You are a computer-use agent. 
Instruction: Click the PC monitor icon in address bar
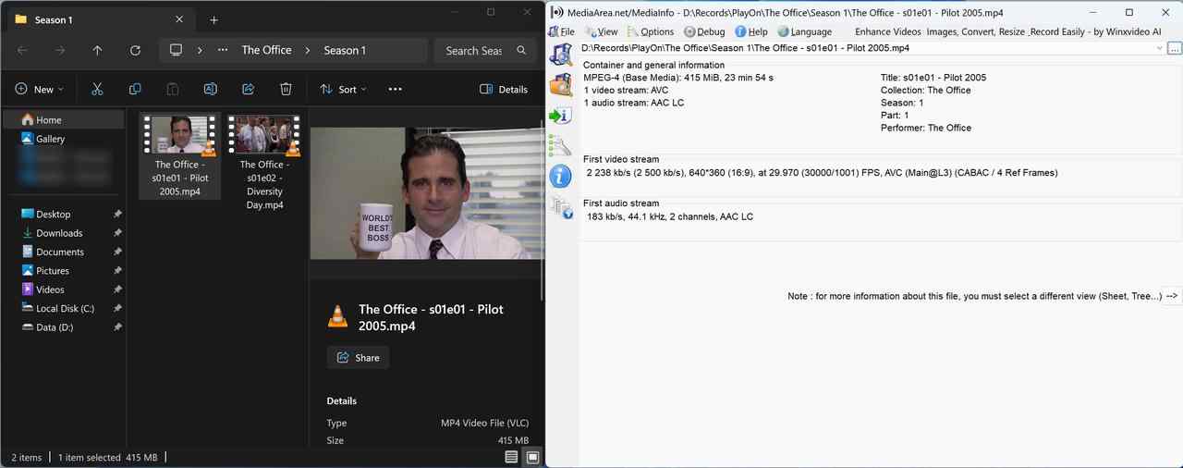click(176, 50)
